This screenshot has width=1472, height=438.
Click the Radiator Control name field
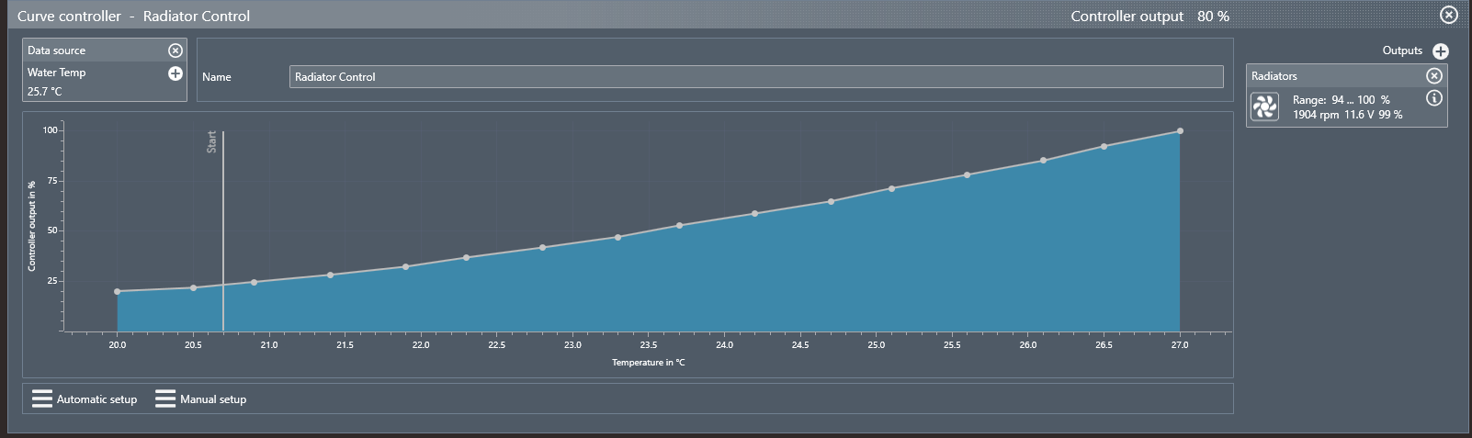(755, 77)
